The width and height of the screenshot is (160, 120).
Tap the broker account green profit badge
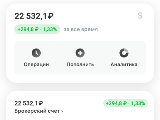pos(125,103)
